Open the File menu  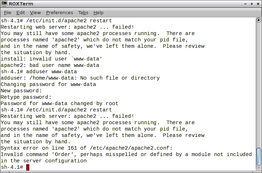pyautogui.click(x=7, y=13)
